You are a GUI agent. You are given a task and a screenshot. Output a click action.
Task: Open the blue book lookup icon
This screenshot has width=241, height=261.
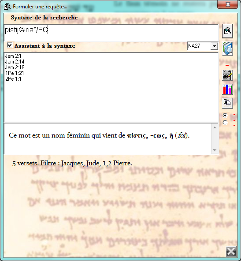tap(227, 48)
